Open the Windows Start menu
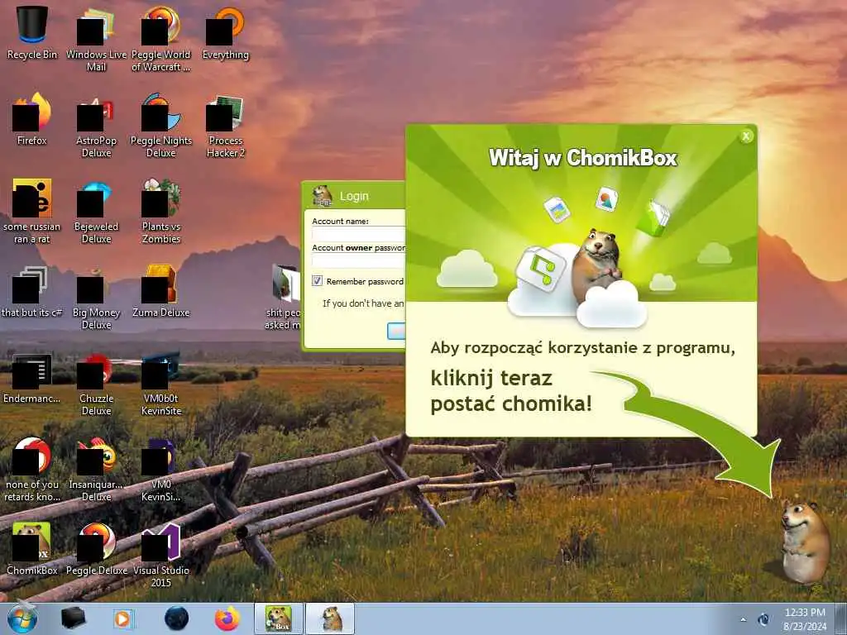This screenshot has height=635, width=847. (x=22, y=618)
